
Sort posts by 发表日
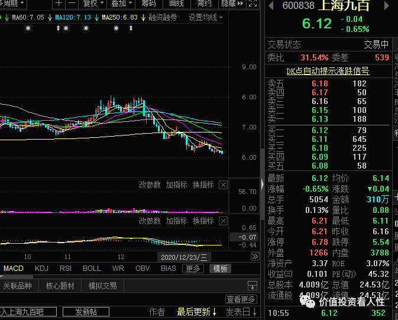coord(241,312)
